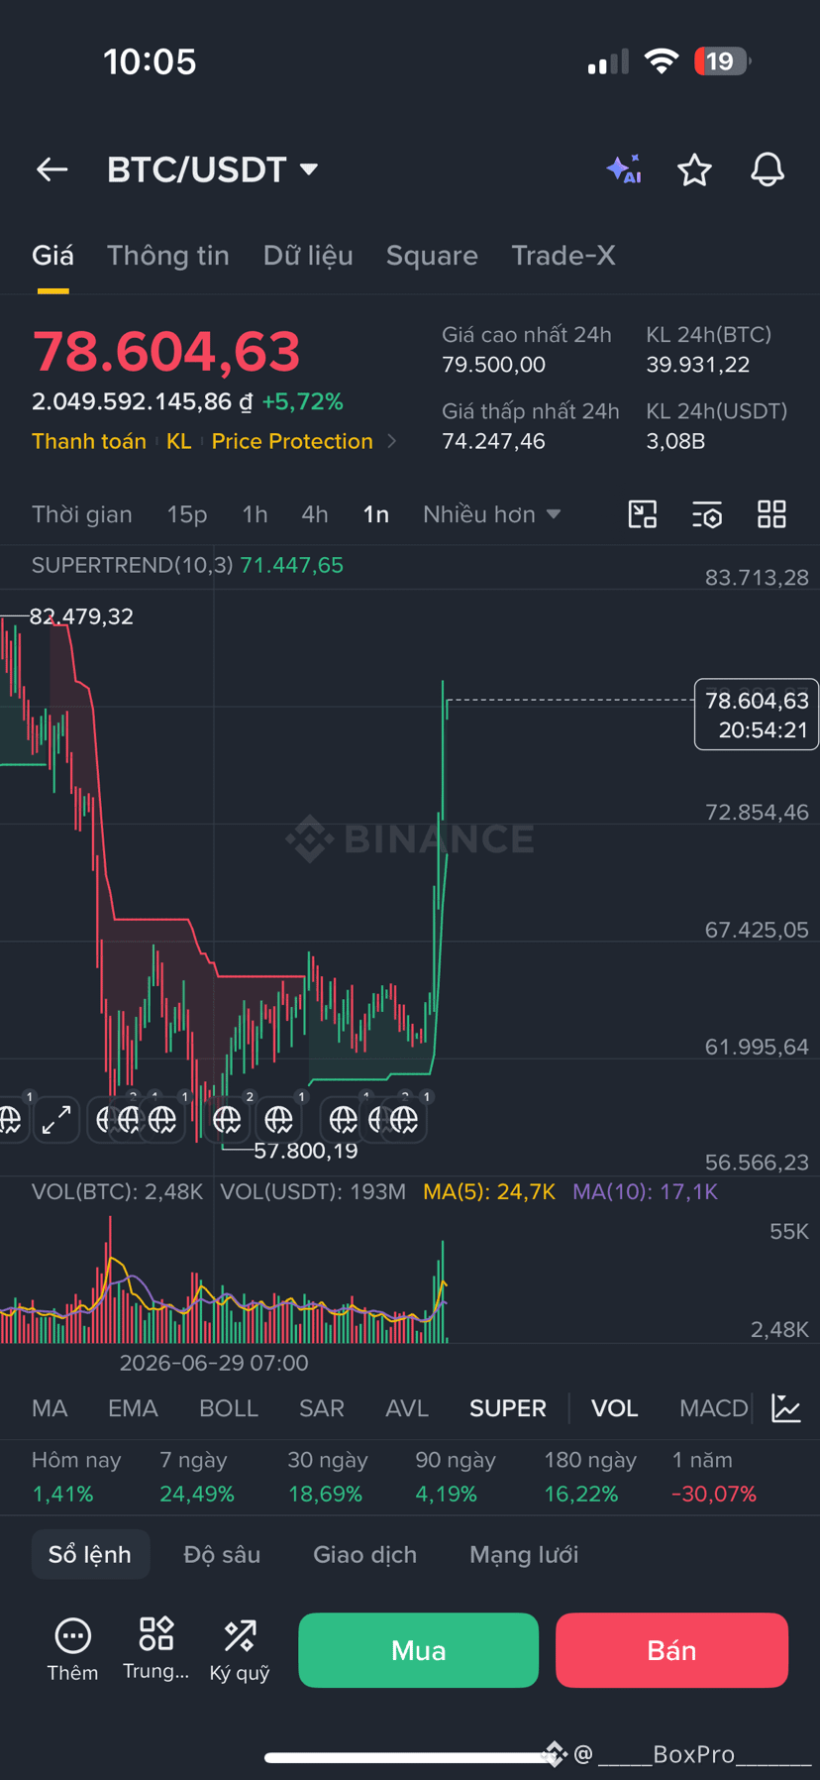Tap the KL tag link

coord(179,441)
